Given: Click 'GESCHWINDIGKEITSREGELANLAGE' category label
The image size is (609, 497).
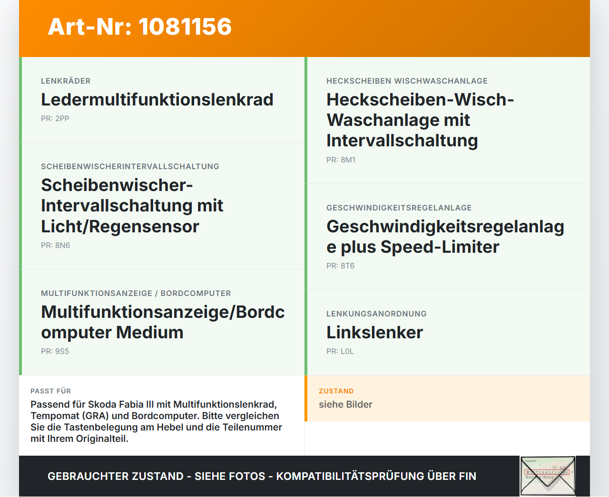Looking at the screenshot, I should coord(399,208).
